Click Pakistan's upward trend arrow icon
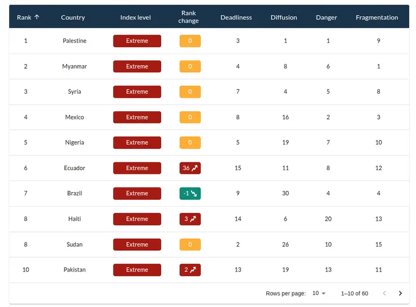This screenshot has width=416, height=307. click(193, 270)
